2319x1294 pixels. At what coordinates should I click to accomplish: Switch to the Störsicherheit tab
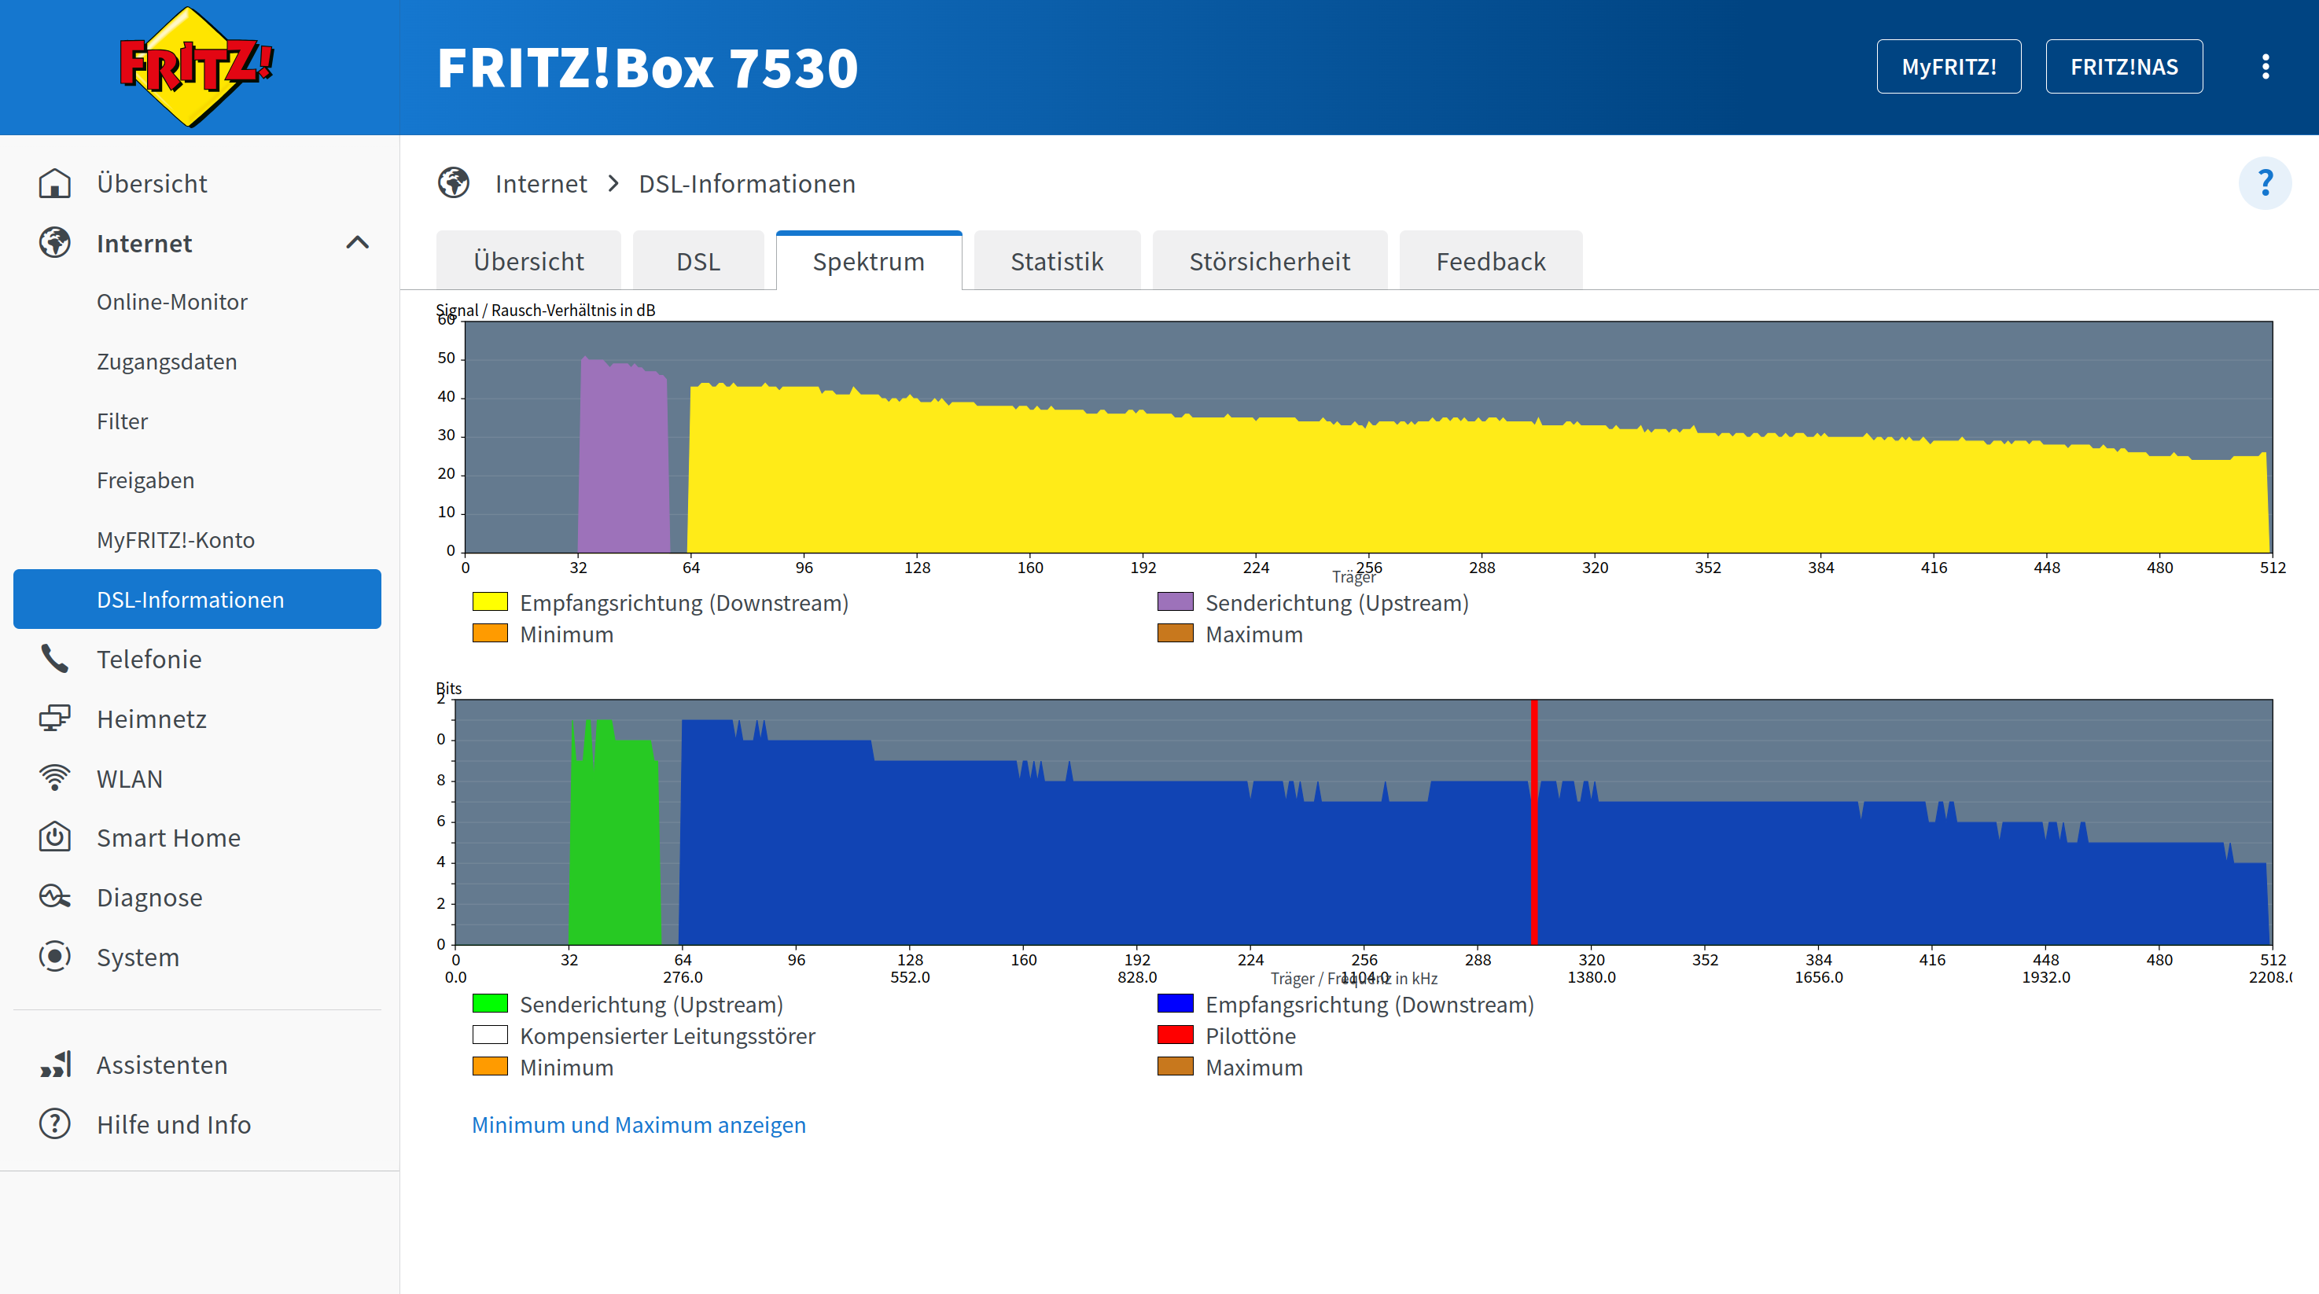tap(1269, 261)
